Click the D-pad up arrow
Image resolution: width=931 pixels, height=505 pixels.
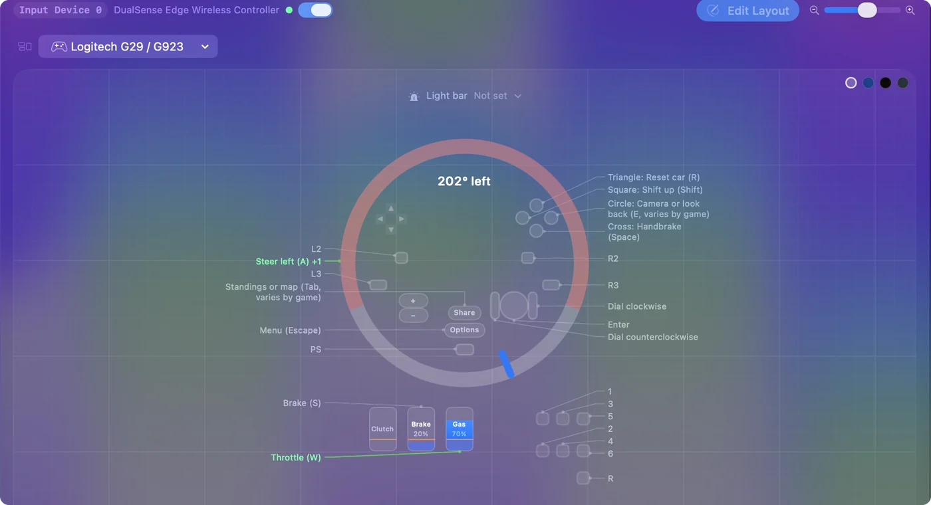tap(391, 209)
